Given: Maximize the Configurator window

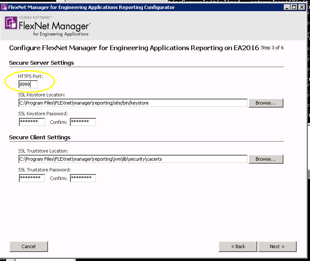Looking at the screenshot, I should coord(294,7).
